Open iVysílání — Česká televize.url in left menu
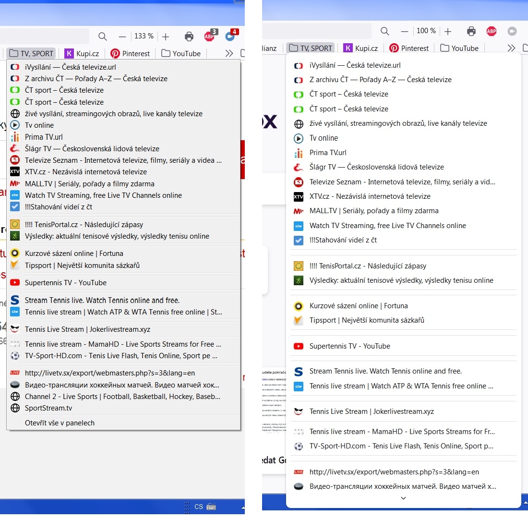 [x=123, y=67]
